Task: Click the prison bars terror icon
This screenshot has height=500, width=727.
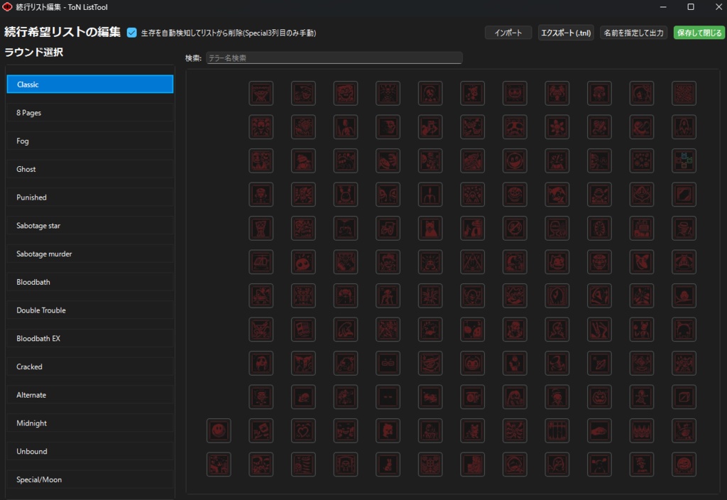Action: 557,430
